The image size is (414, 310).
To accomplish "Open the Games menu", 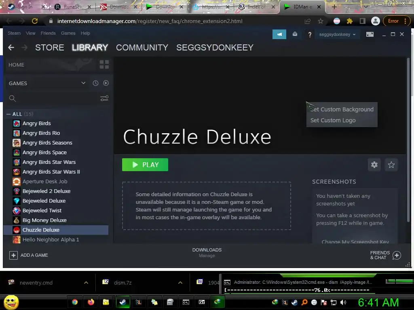I will click(68, 33).
